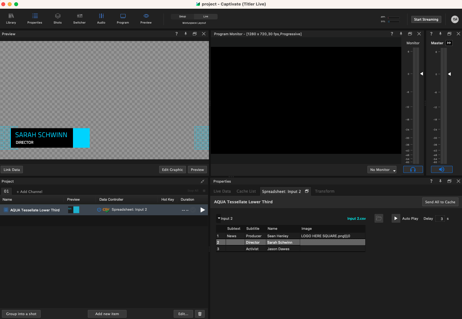Open the Audio mixer icon
Viewport: 462px width, 319px height.
point(101,18)
